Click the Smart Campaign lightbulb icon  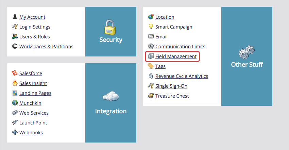click(151, 27)
